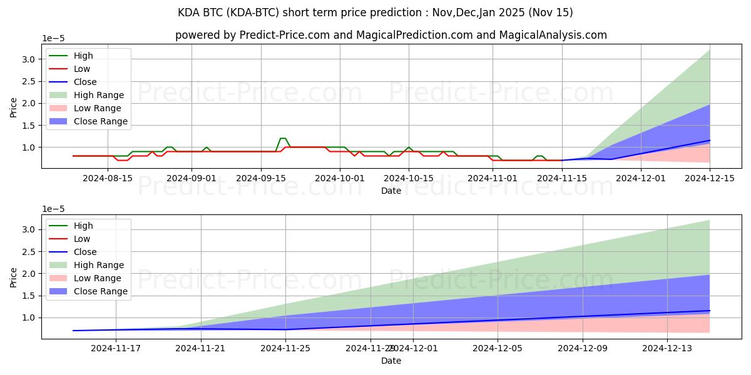Click the Close Range swatch in top legend
This screenshot has height=375, width=751.
pyautogui.click(x=60, y=121)
